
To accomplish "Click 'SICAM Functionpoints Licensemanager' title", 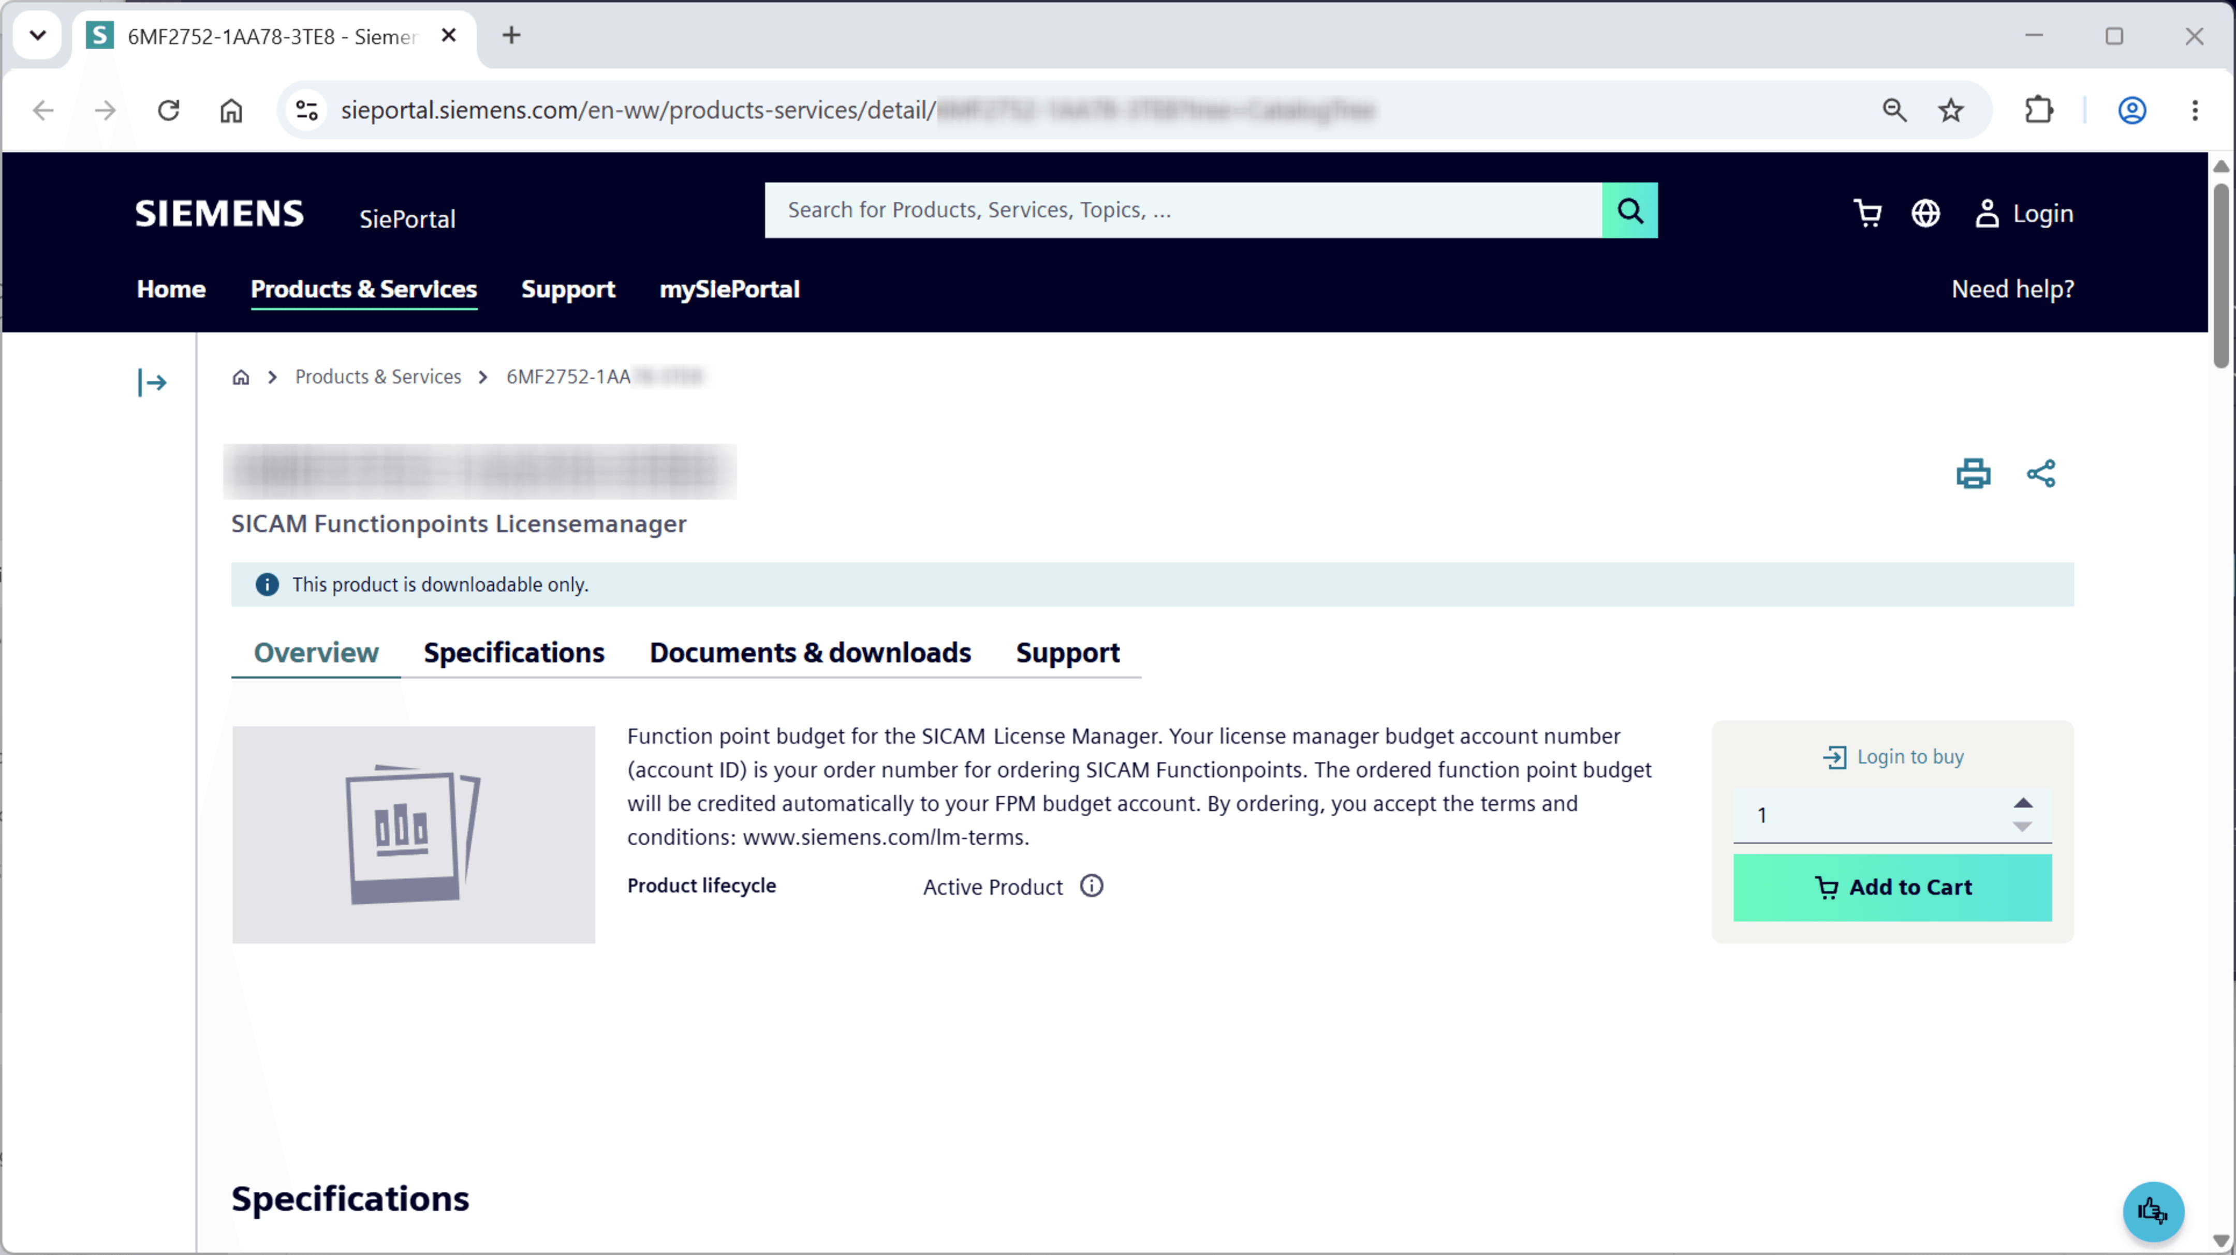I will (x=458, y=525).
